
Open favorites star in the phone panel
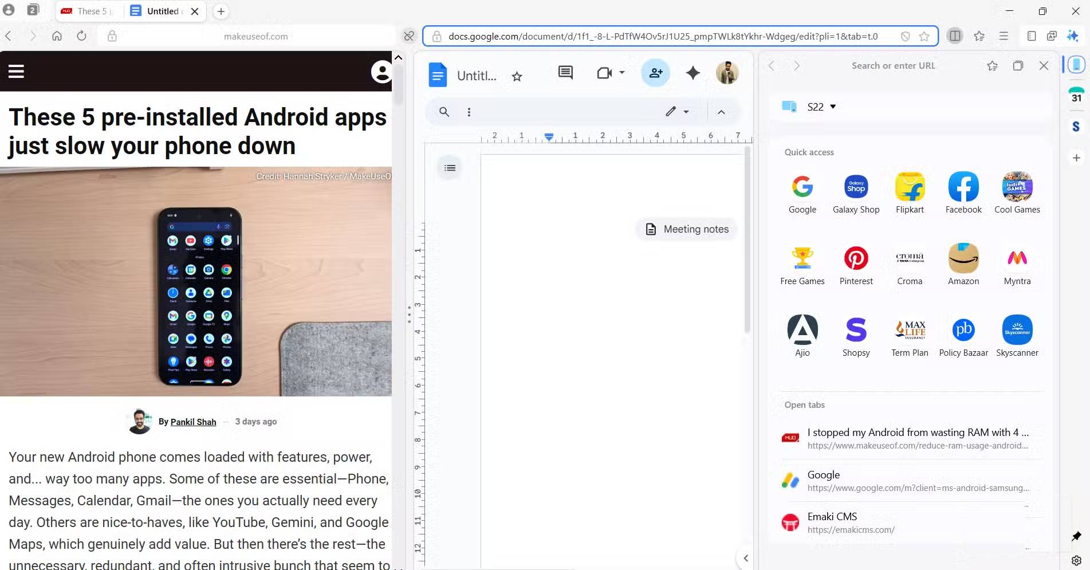click(x=993, y=66)
